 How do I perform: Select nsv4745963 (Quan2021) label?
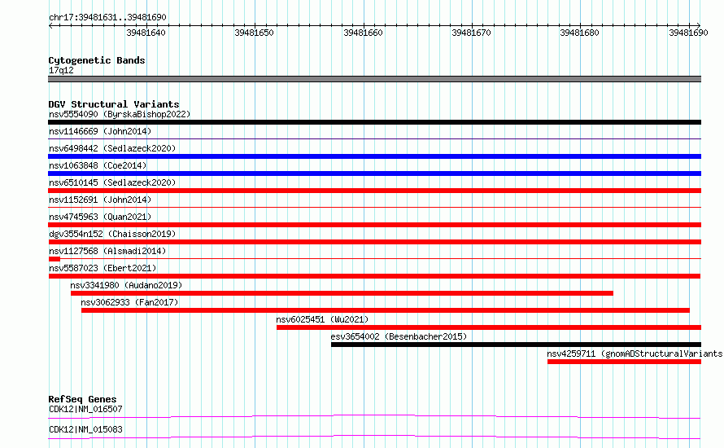[100, 217]
